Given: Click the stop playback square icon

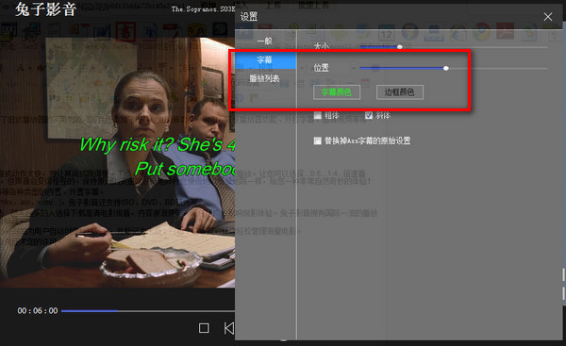Looking at the screenshot, I should [x=204, y=328].
